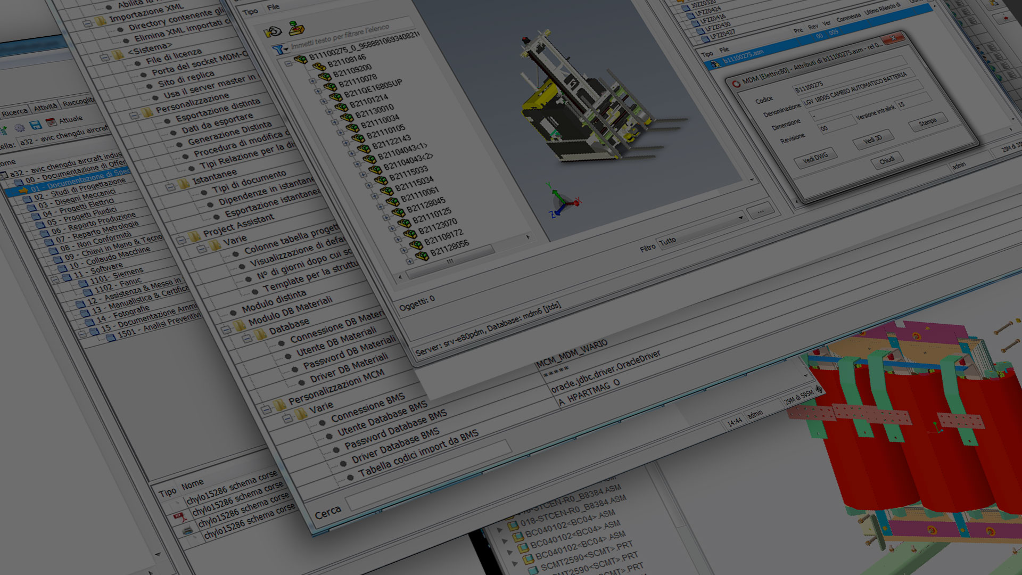Click the Commessa column header
Image resolution: width=1022 pixels, height=575 pixels.
pyautogui.click(x=848, y=18)
